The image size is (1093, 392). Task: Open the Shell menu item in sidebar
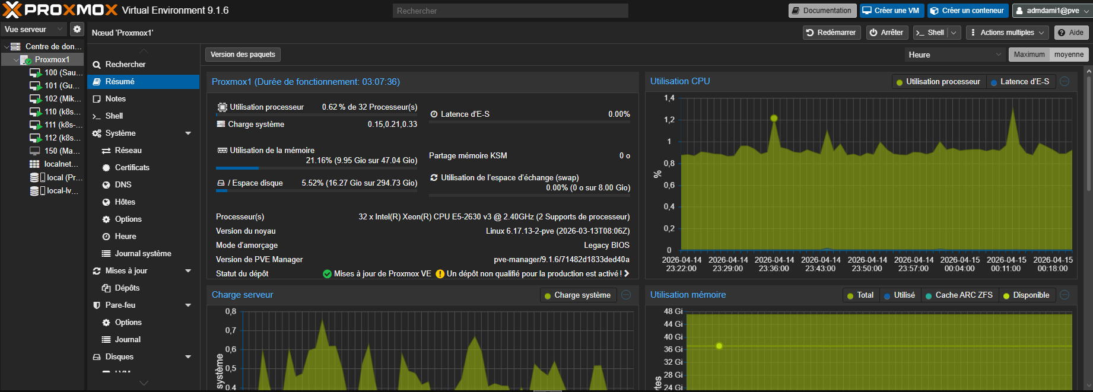click(x=143, y=116)
